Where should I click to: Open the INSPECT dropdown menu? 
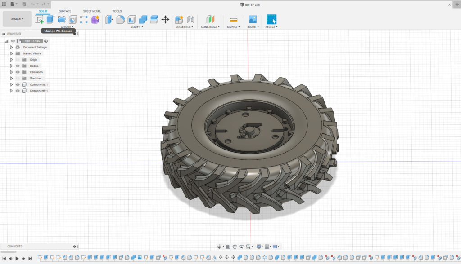point(234,27)
